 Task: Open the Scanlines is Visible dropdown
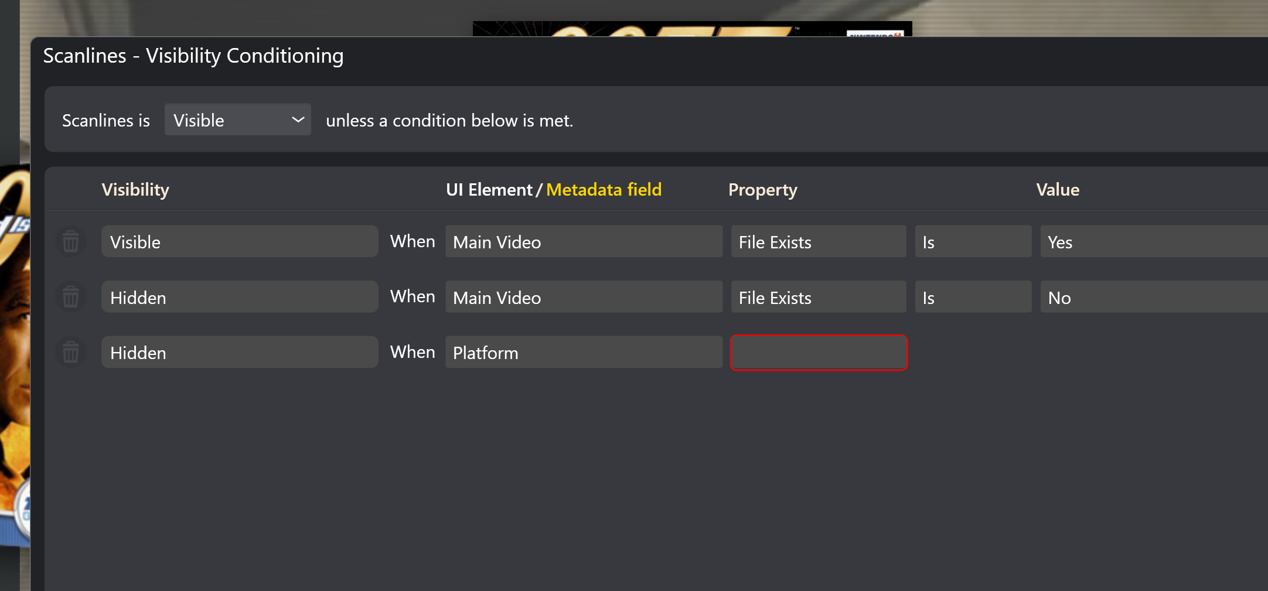pyautogui.click(x=238, y=119)
